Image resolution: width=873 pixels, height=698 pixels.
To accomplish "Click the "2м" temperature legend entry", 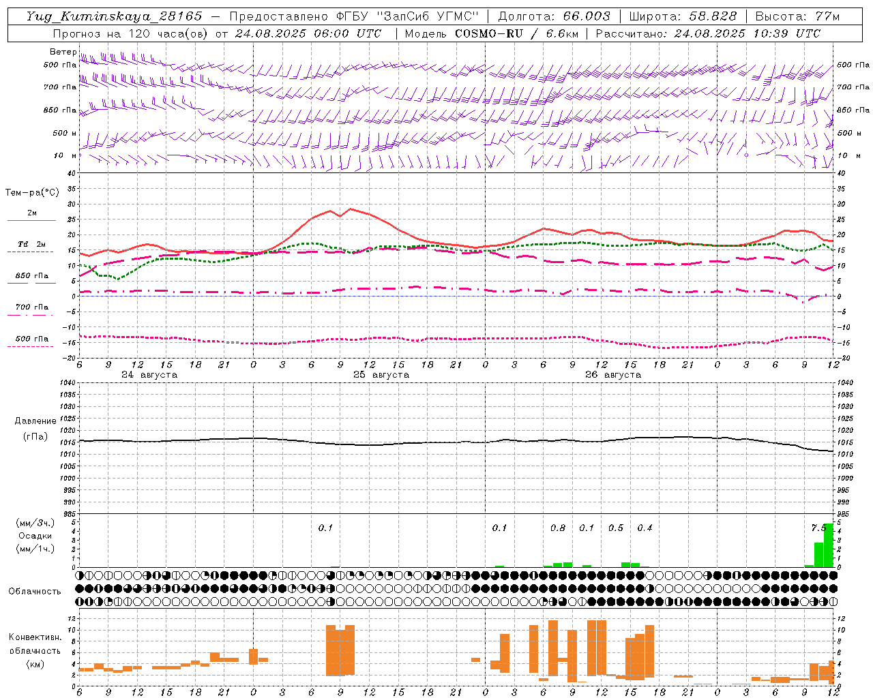I will [x=32, y=213].
